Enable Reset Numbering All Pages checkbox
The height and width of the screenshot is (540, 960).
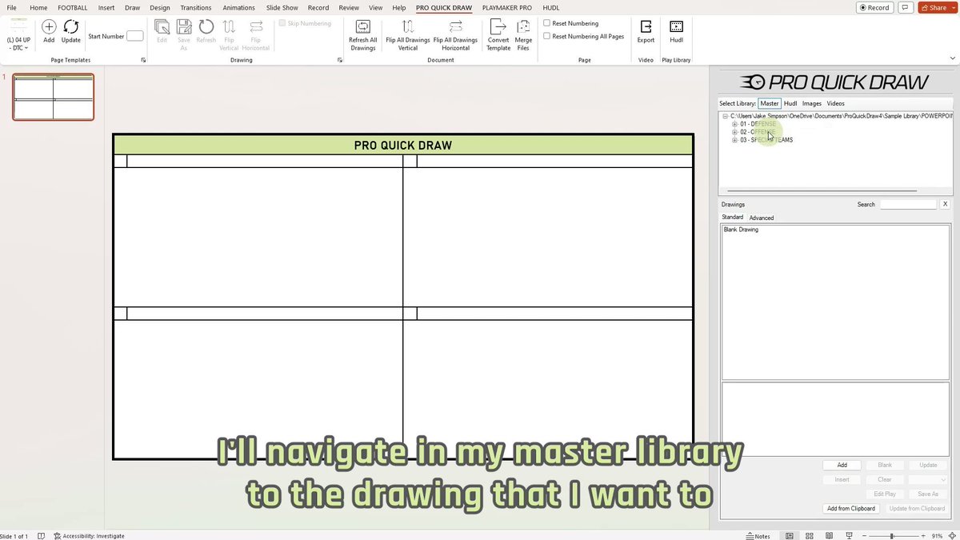(547, 36)
